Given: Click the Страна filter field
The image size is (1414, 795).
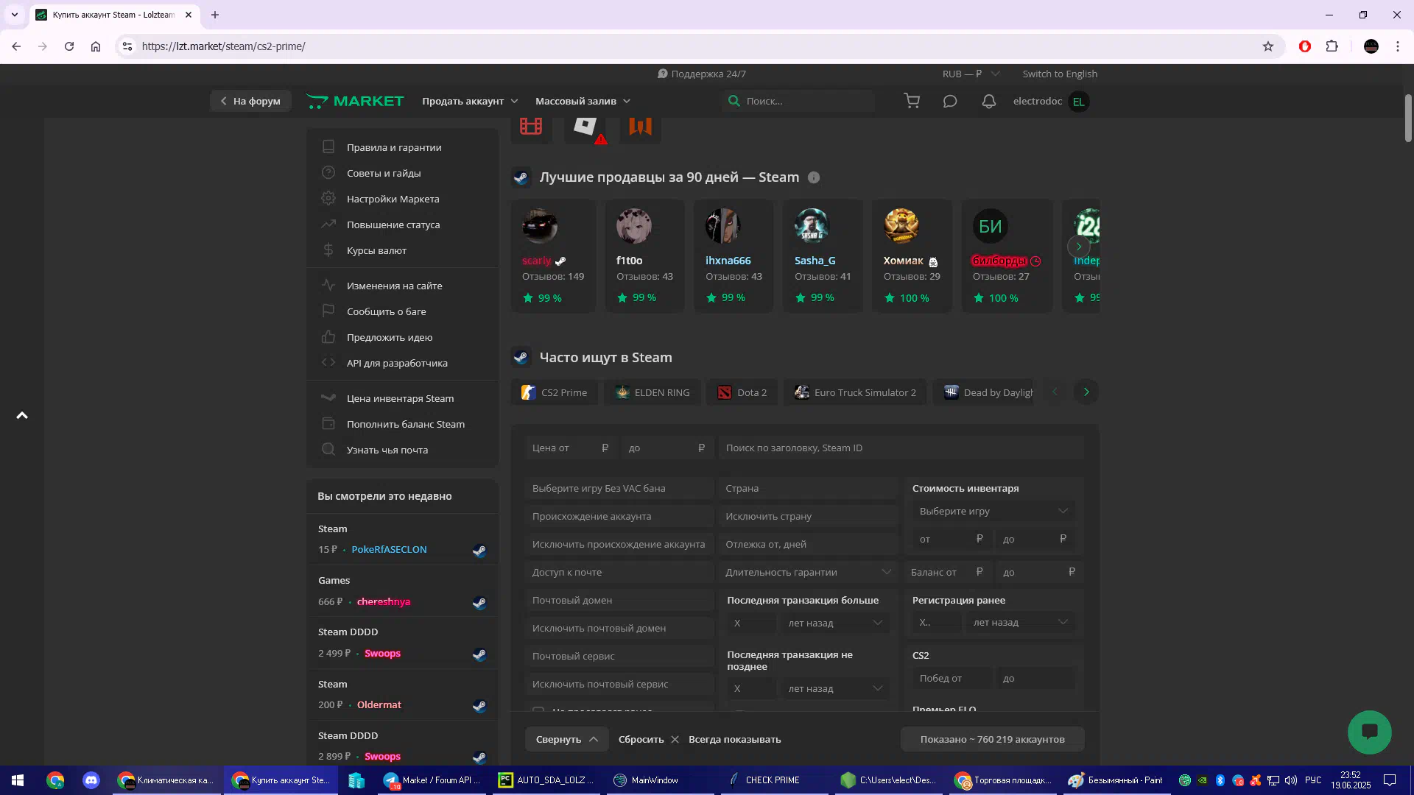Looking at the screenshot, I should click(807, 488).
